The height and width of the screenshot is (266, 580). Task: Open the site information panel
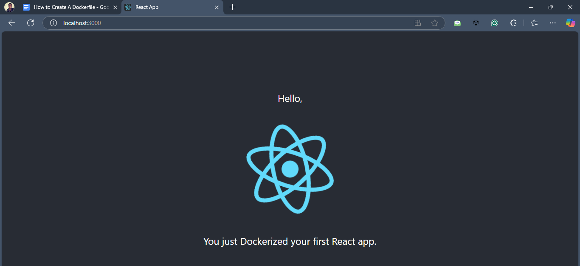click(x=53, y=23)
